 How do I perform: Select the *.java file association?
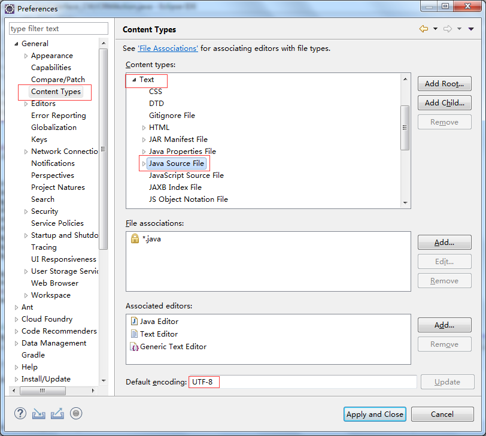(x=151, y=239)
